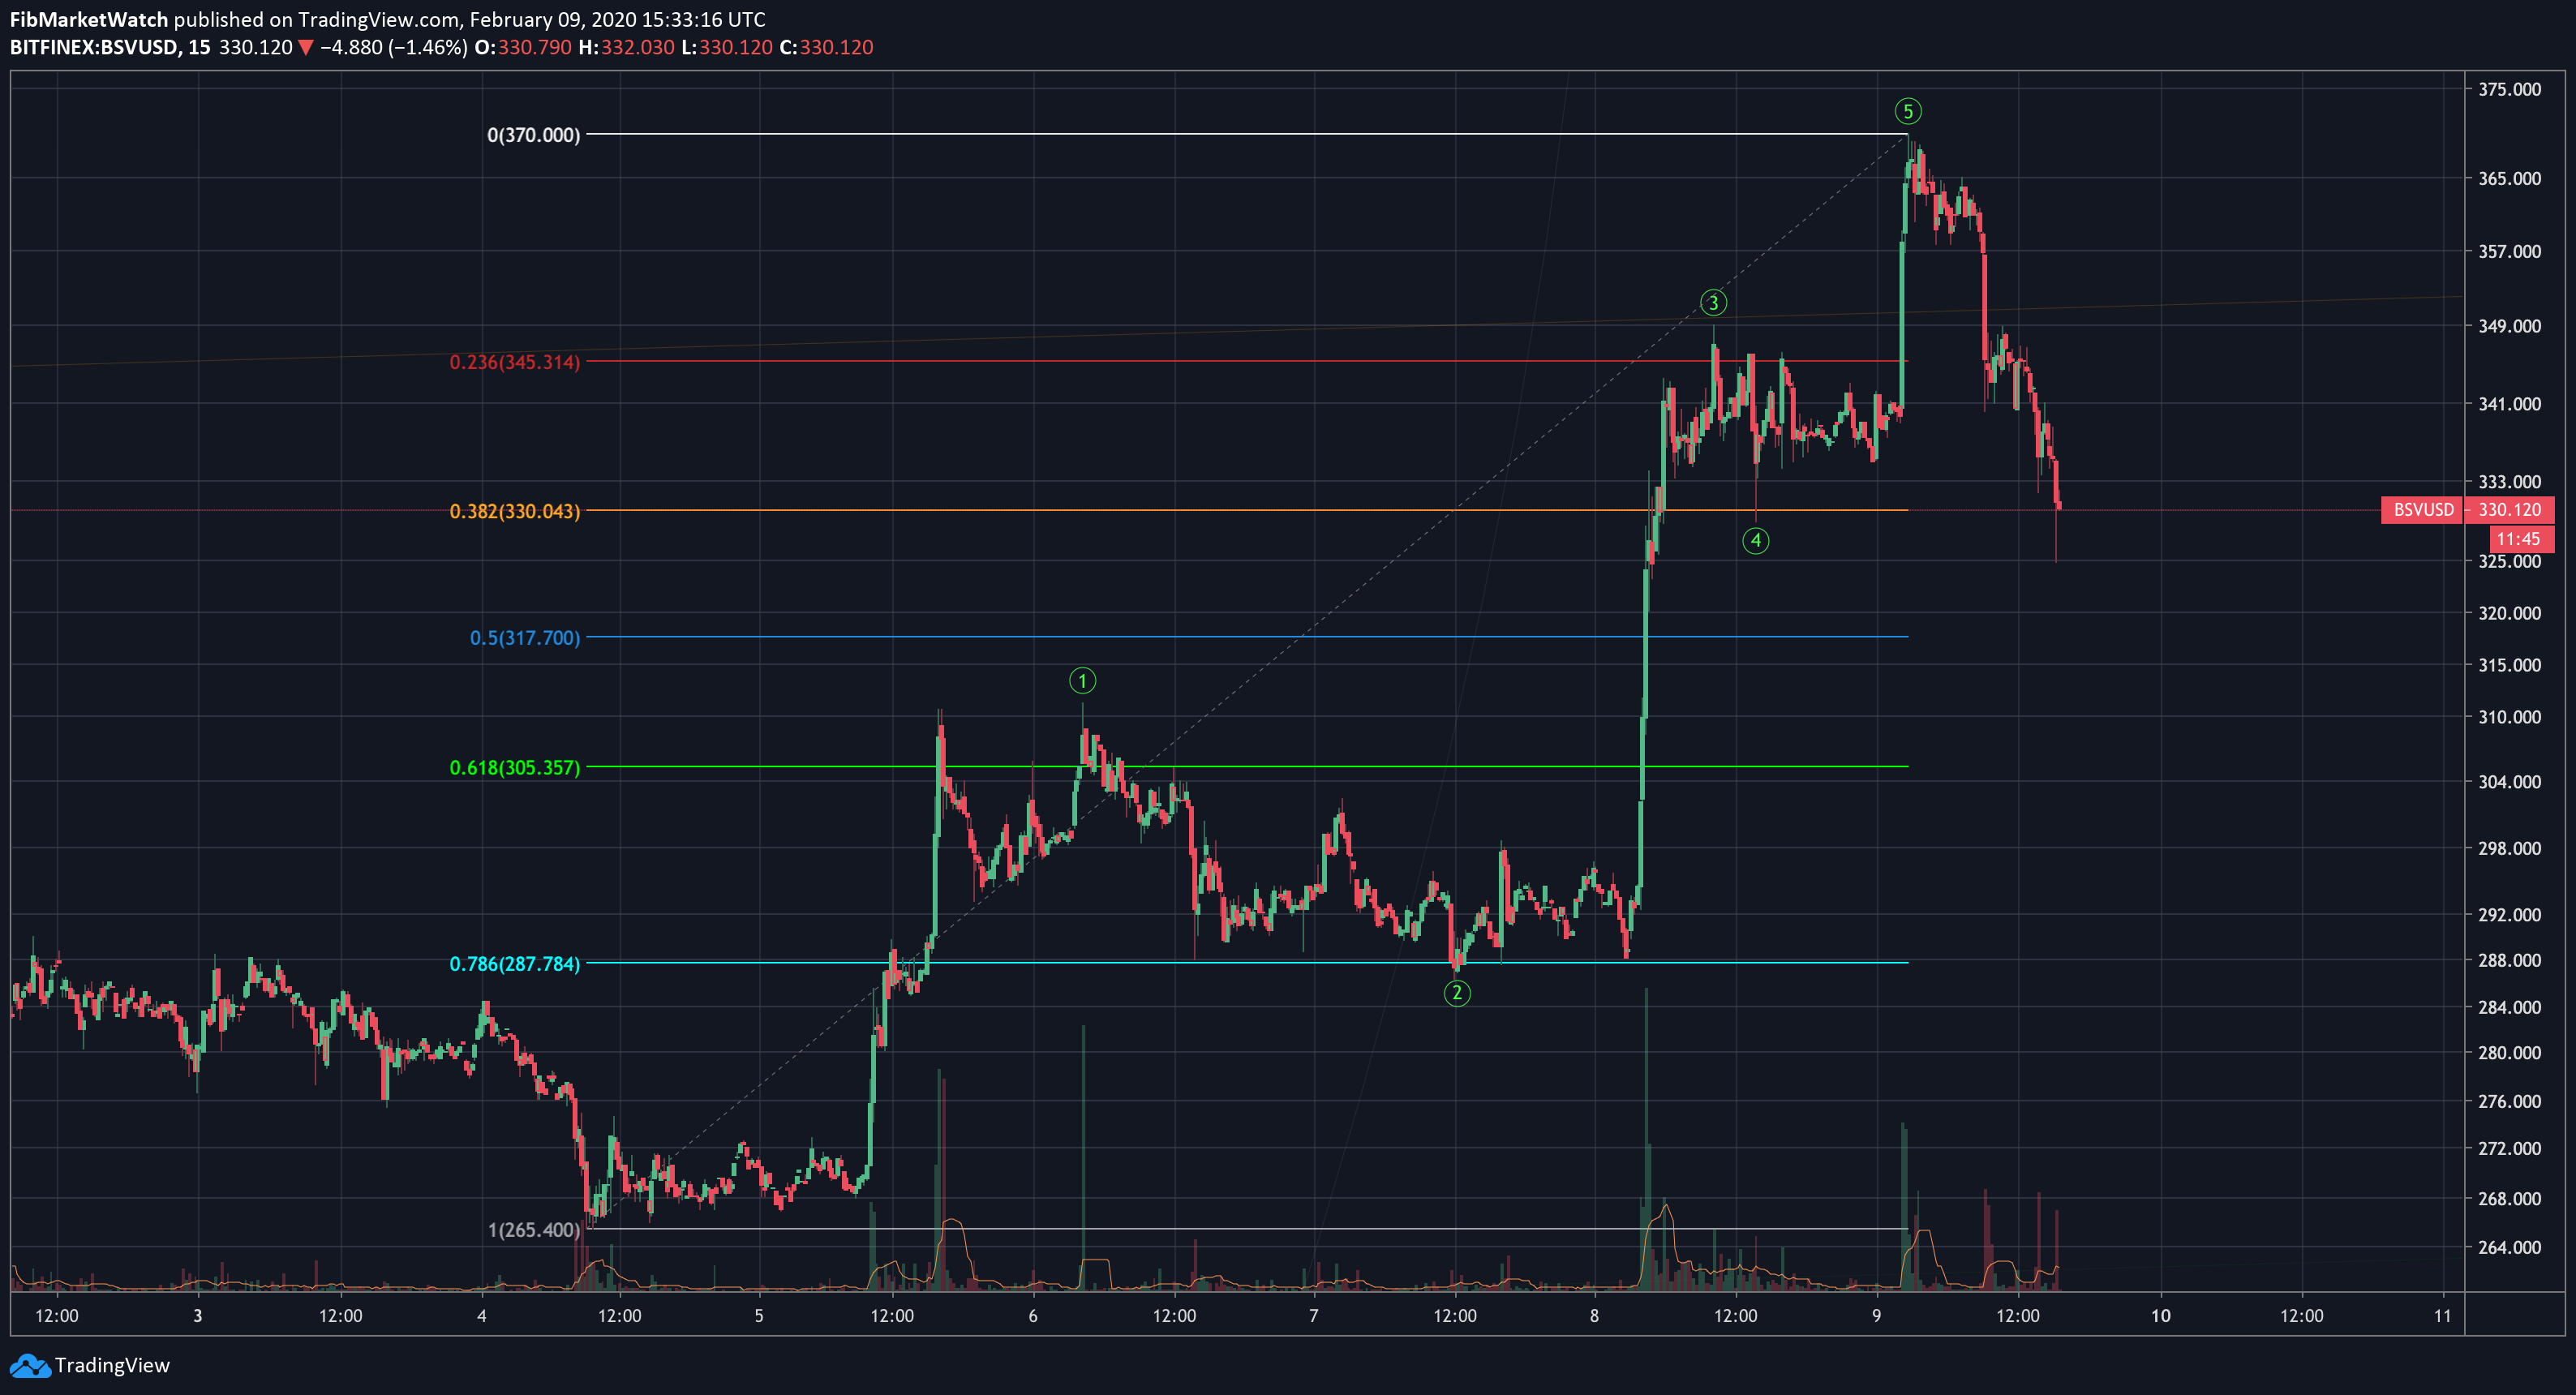Image resolution: width=2576 pixels, height=1395 pixels.
Task: Select the 0(370.000) Fibonacci level label
Action: pyautogui.click(x=533, y=135)
